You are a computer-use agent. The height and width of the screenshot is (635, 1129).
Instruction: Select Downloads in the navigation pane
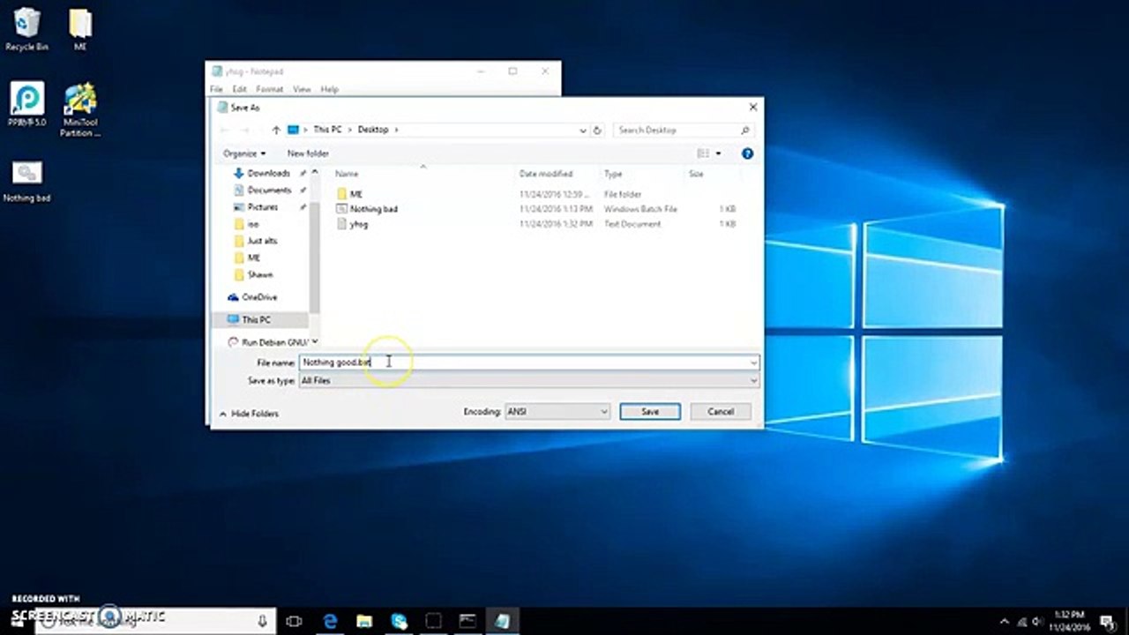pyautogui.click(x=268, y=174)
